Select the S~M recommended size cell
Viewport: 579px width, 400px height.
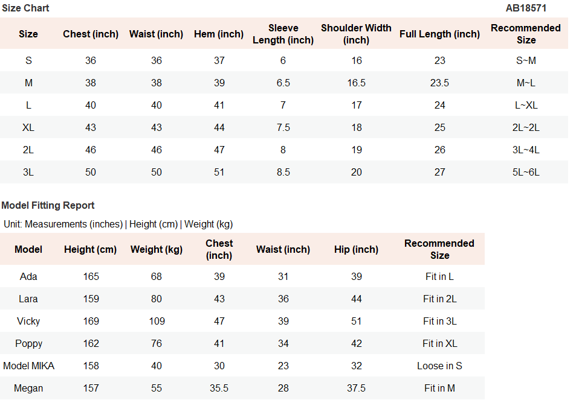(526, 60)
